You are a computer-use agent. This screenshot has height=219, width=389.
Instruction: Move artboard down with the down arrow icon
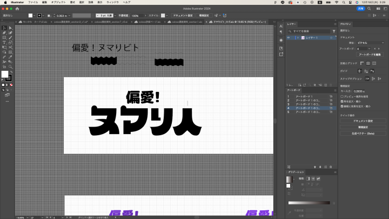click(320, 167)
